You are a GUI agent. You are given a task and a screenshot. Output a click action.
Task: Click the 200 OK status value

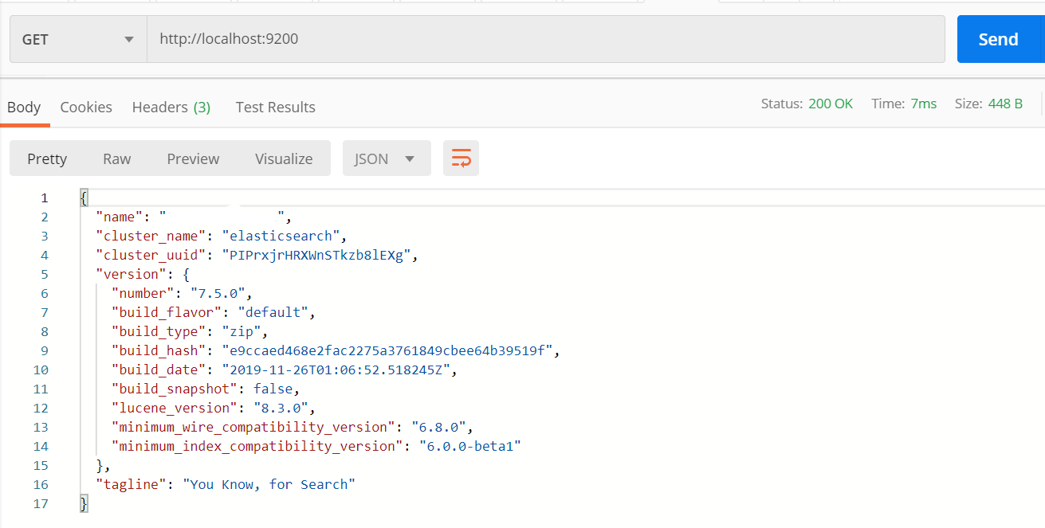(831, 104)
